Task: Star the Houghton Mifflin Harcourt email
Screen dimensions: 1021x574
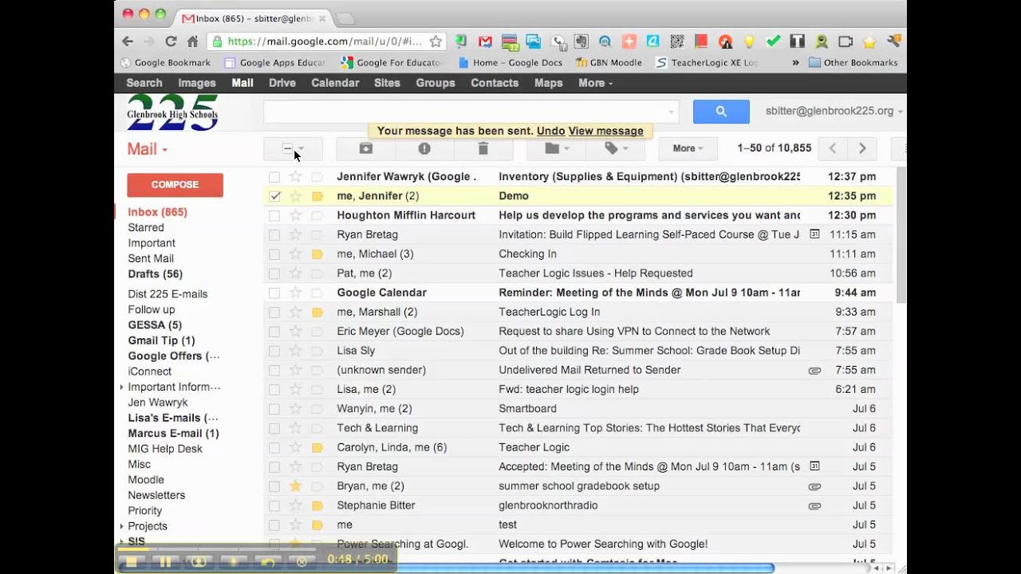Action: point(296,215)
